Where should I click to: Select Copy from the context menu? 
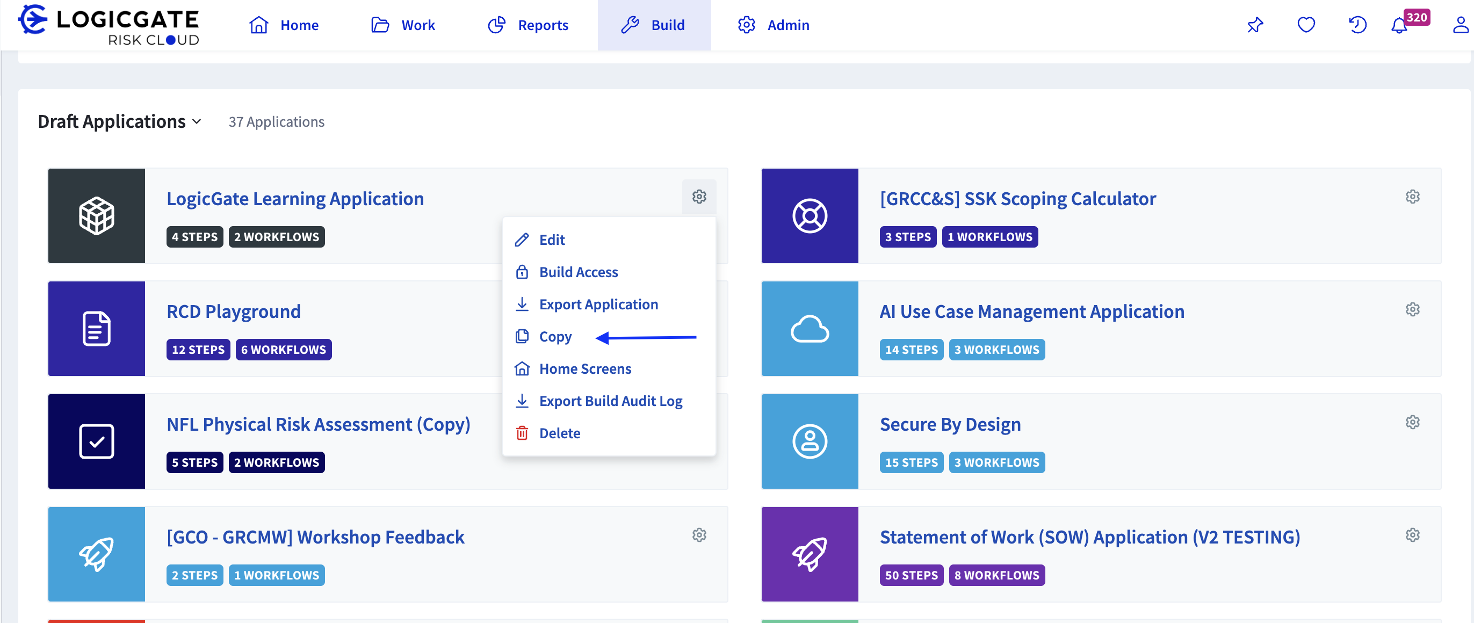[554, 337]
